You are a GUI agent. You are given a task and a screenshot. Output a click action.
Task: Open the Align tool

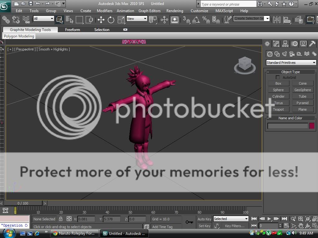[287, 20]
